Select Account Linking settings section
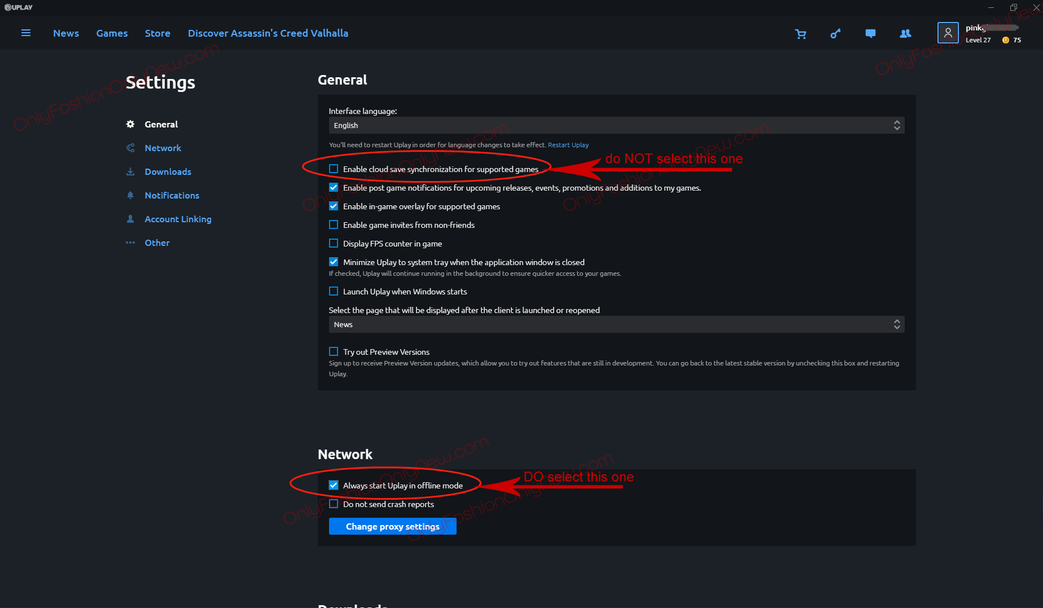 pyautogui.click(x=178, y=219)
